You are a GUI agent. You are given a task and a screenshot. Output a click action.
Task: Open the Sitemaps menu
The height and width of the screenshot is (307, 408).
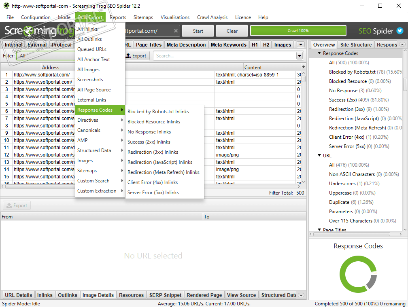point(143,17)
